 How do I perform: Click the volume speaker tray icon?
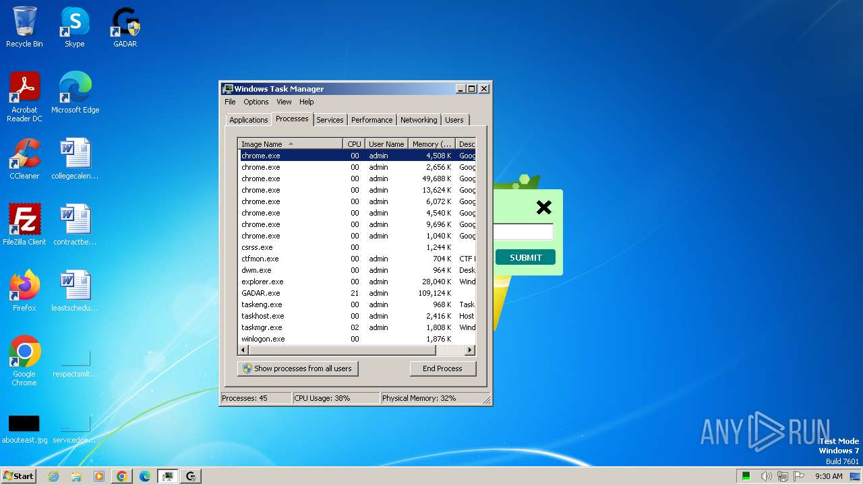point(766,476)
